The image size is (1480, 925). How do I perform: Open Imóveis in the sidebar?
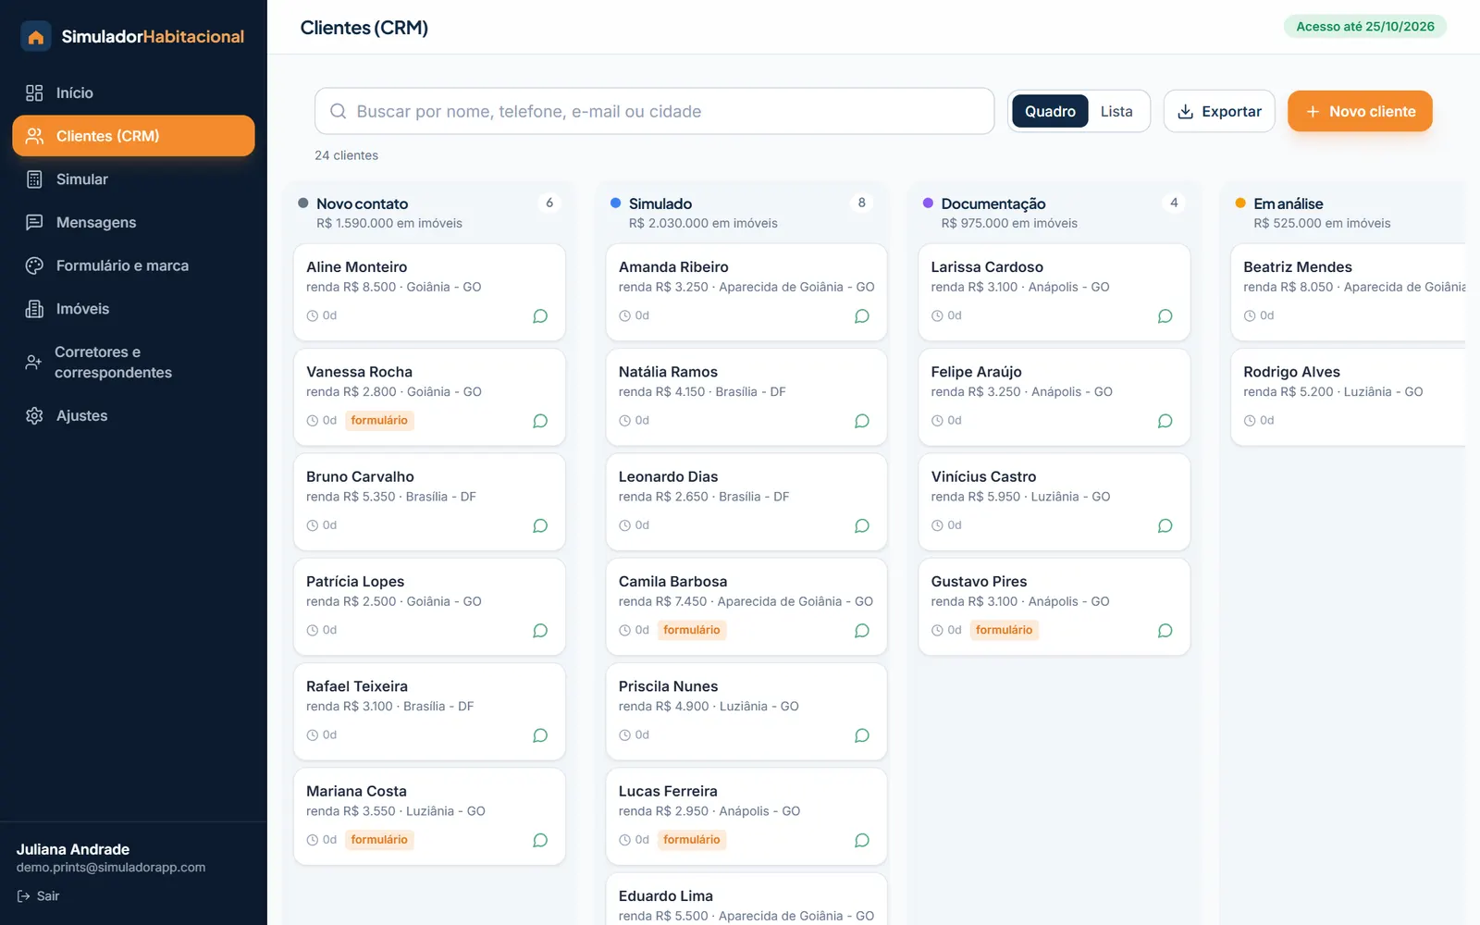[133, 309]
